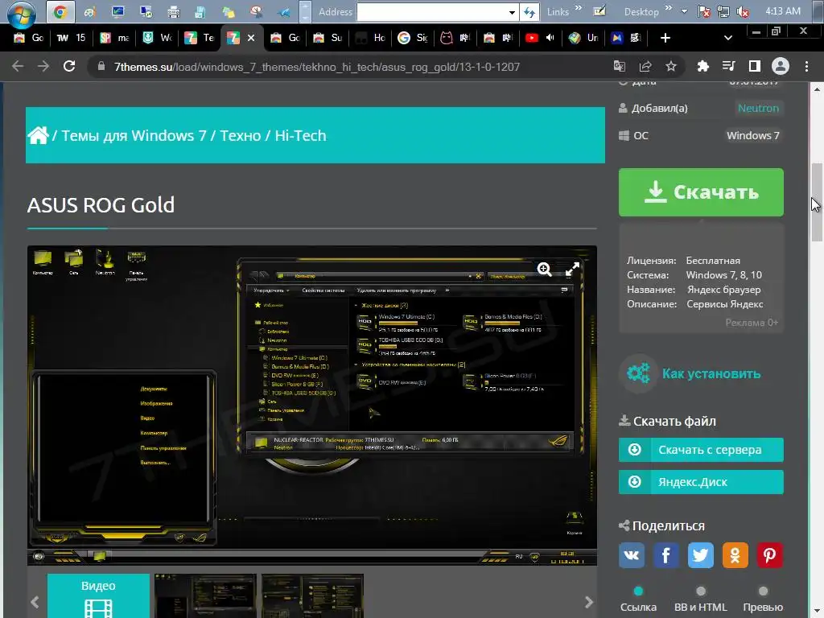Select the BB и HTML radio option
This screenshot has height=618, width=824.
pos(701,591)
